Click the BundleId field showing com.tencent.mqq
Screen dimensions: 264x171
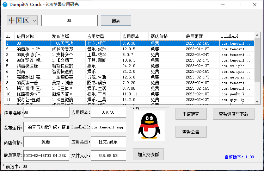(x=109, y=127)
